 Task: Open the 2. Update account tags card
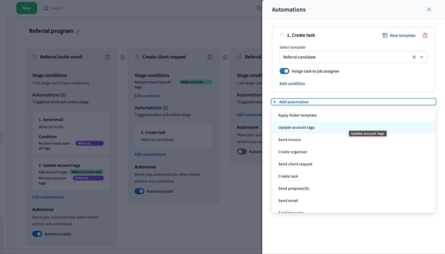coord(71,174)
